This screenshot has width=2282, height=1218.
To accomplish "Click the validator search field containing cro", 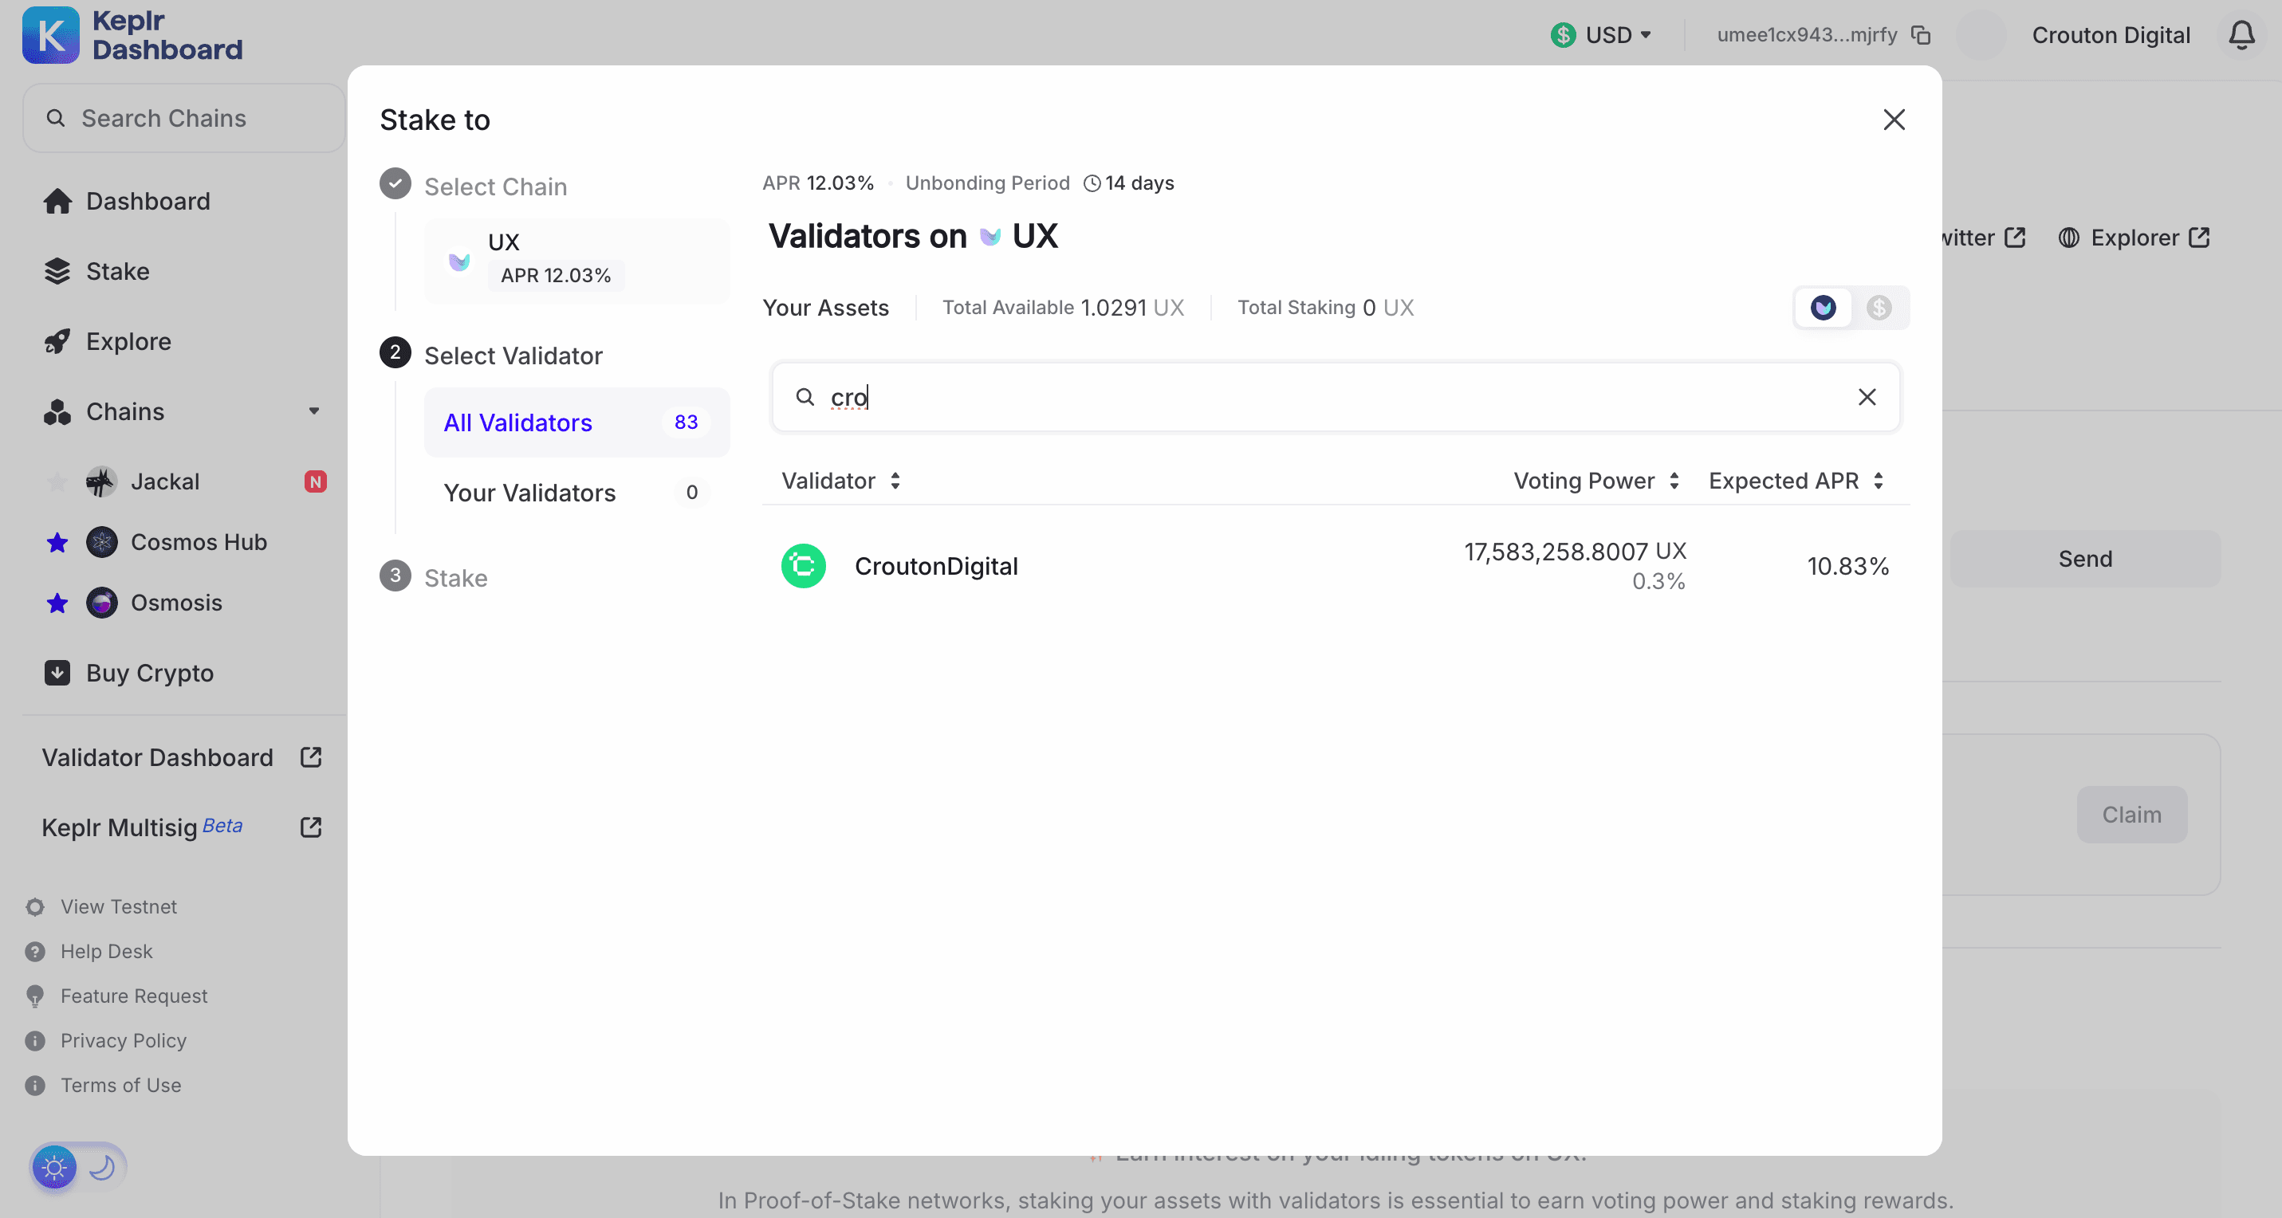I will click(x=1335, y=396).
